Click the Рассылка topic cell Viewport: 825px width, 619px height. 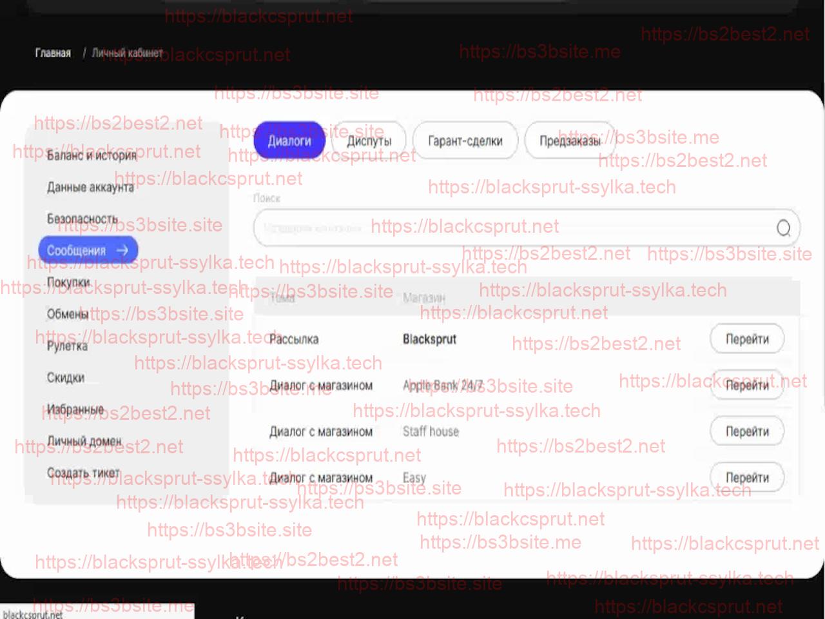pyautogui.click(x=294, y=339)
